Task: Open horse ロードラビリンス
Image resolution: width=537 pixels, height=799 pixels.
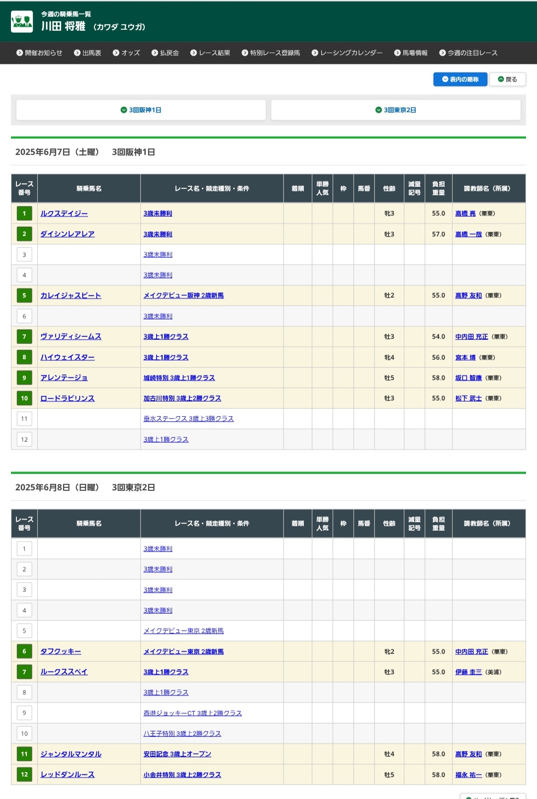Action: (x=67, y=398)
